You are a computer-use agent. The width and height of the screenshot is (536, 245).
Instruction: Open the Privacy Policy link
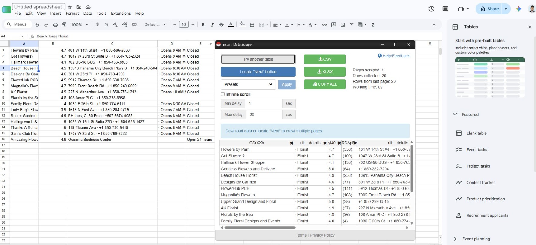[322, 235]
